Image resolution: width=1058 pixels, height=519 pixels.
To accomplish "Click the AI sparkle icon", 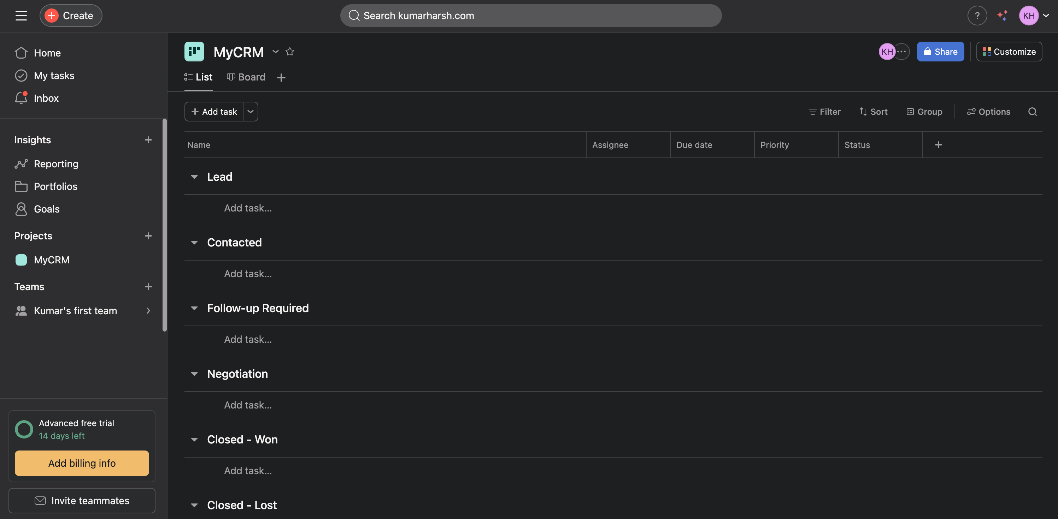I will [1002, 16].
